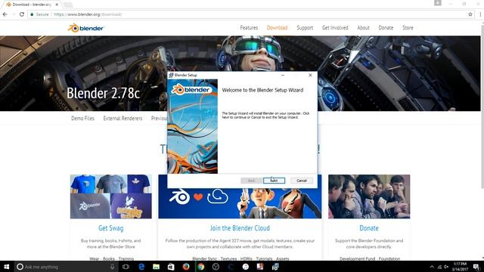
Task: Open the Get Involved menu item
Action: tap(335, 28)
